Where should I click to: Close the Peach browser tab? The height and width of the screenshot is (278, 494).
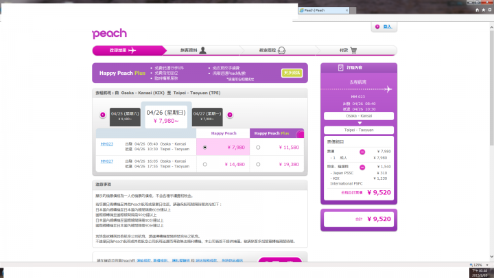coord(347,10)
